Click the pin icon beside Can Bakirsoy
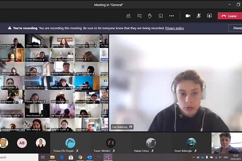This screenshot has height=161, width=242. (x=131, y=127)
